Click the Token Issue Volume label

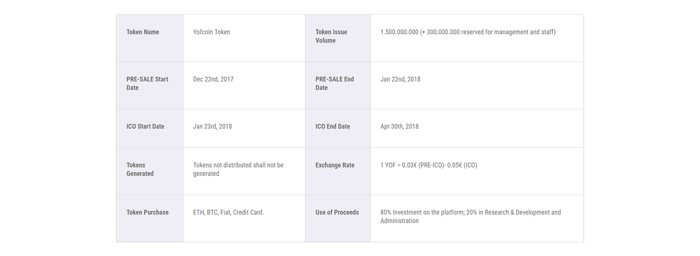point(331,36)
